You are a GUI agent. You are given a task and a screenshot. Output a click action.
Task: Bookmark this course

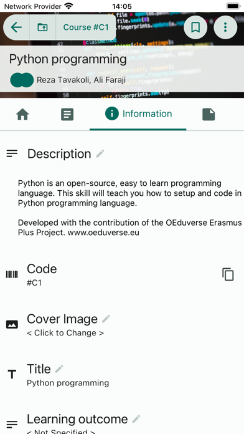pyautogui.click(x=195, y=27)
